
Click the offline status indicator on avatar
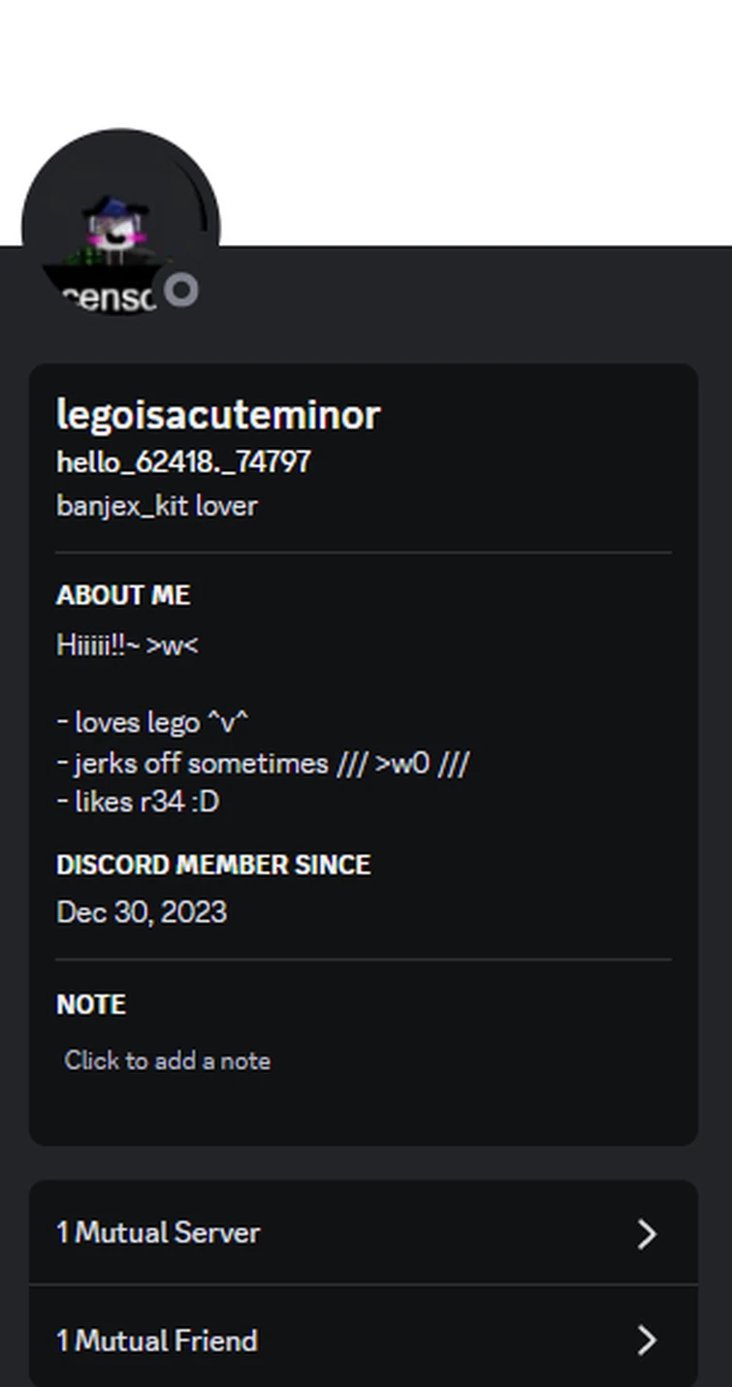[x=181, y=290]
